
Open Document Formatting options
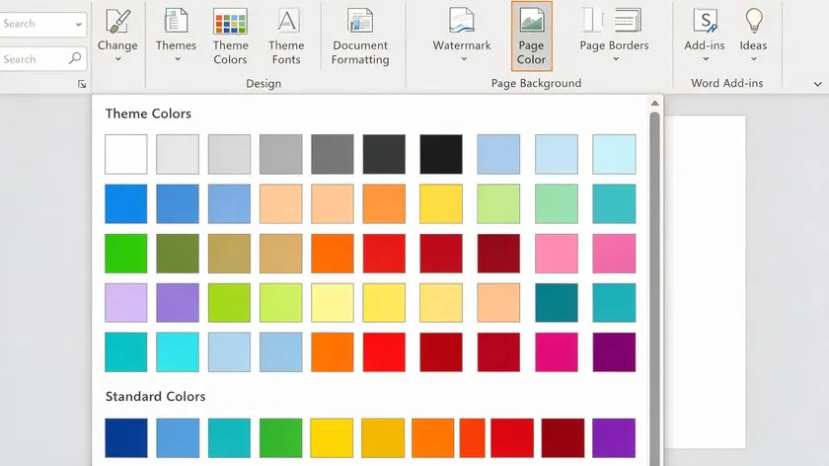[x=360, y=36]
